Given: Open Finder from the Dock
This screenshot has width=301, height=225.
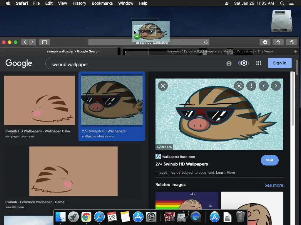Looking at the screenshot, I should tap(61, 217).
